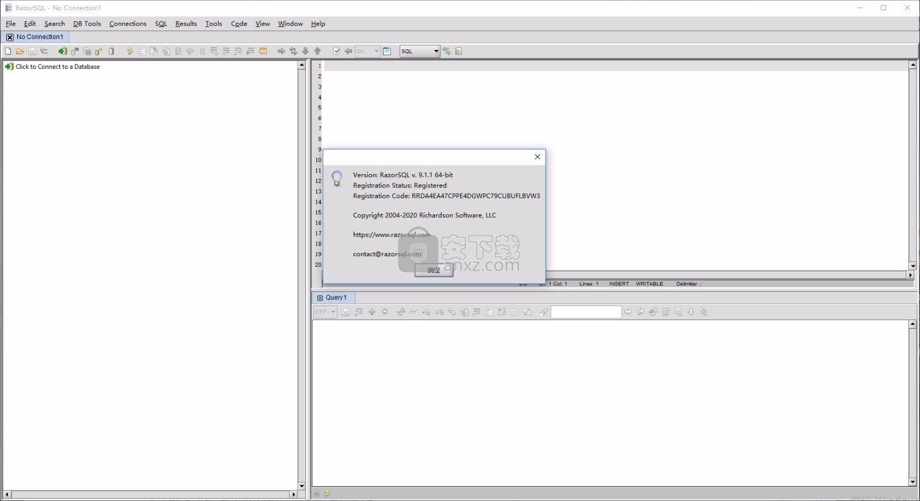920x501 pixels.
Task: Click the small lightning icon in bottom status bar
Action: (327, 494)
